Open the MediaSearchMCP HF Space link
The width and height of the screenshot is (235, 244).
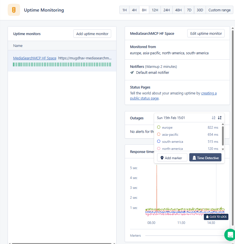tap(35, 58)
